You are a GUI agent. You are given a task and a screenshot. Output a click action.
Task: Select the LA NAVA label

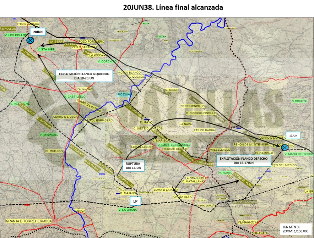[x=186, y=124]
